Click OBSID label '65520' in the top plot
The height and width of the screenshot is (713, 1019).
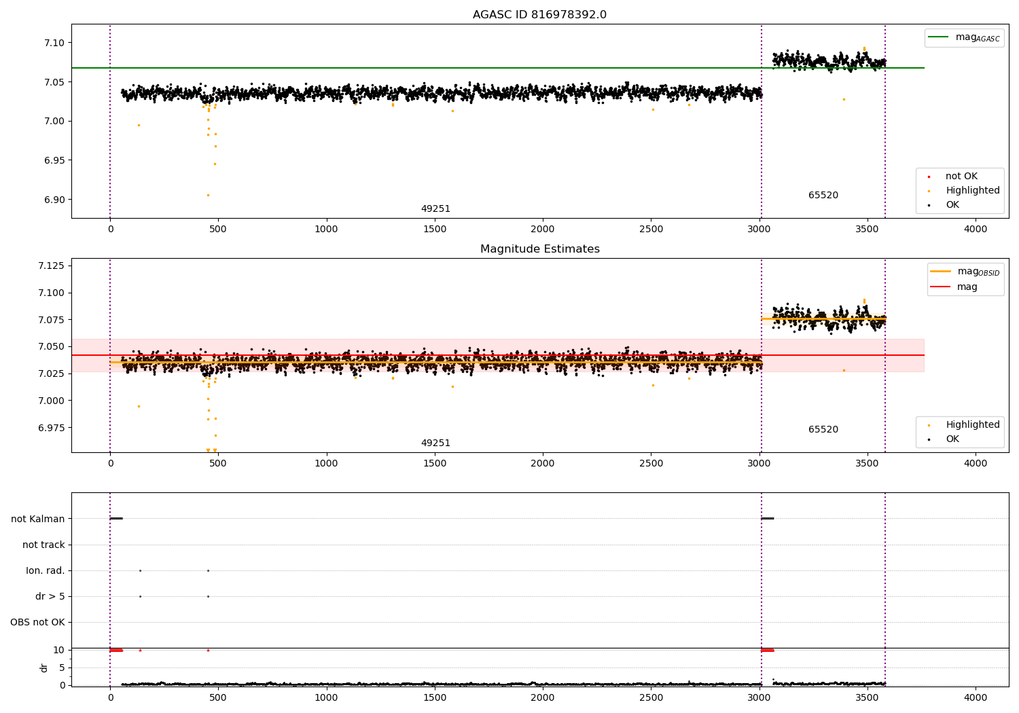[x=823, y=196]
